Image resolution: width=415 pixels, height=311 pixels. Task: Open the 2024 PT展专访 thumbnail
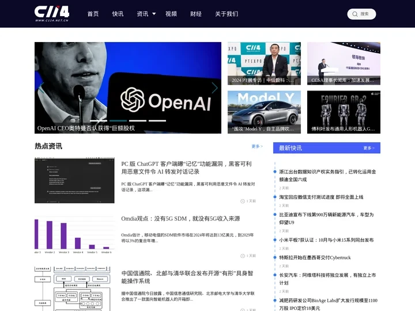point(264,63)
